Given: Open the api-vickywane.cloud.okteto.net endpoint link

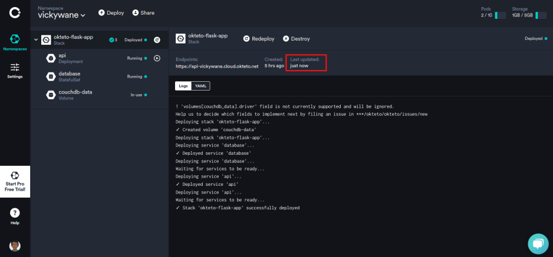Looking at the screenshot, I should pyautogui.click(x=217, y=66).
